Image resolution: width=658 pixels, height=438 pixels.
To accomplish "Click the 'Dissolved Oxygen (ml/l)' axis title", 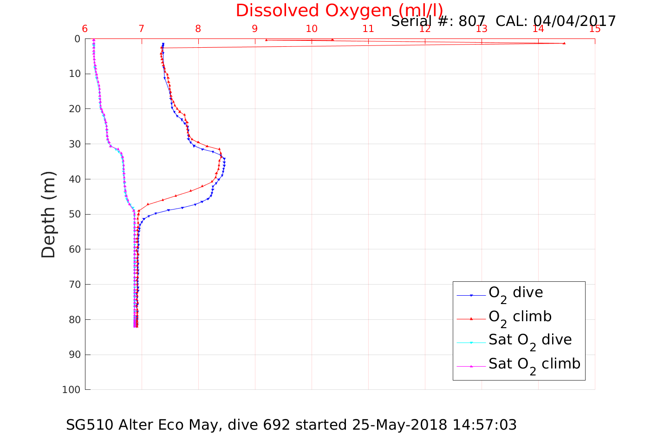I will (x=339, y=11).
